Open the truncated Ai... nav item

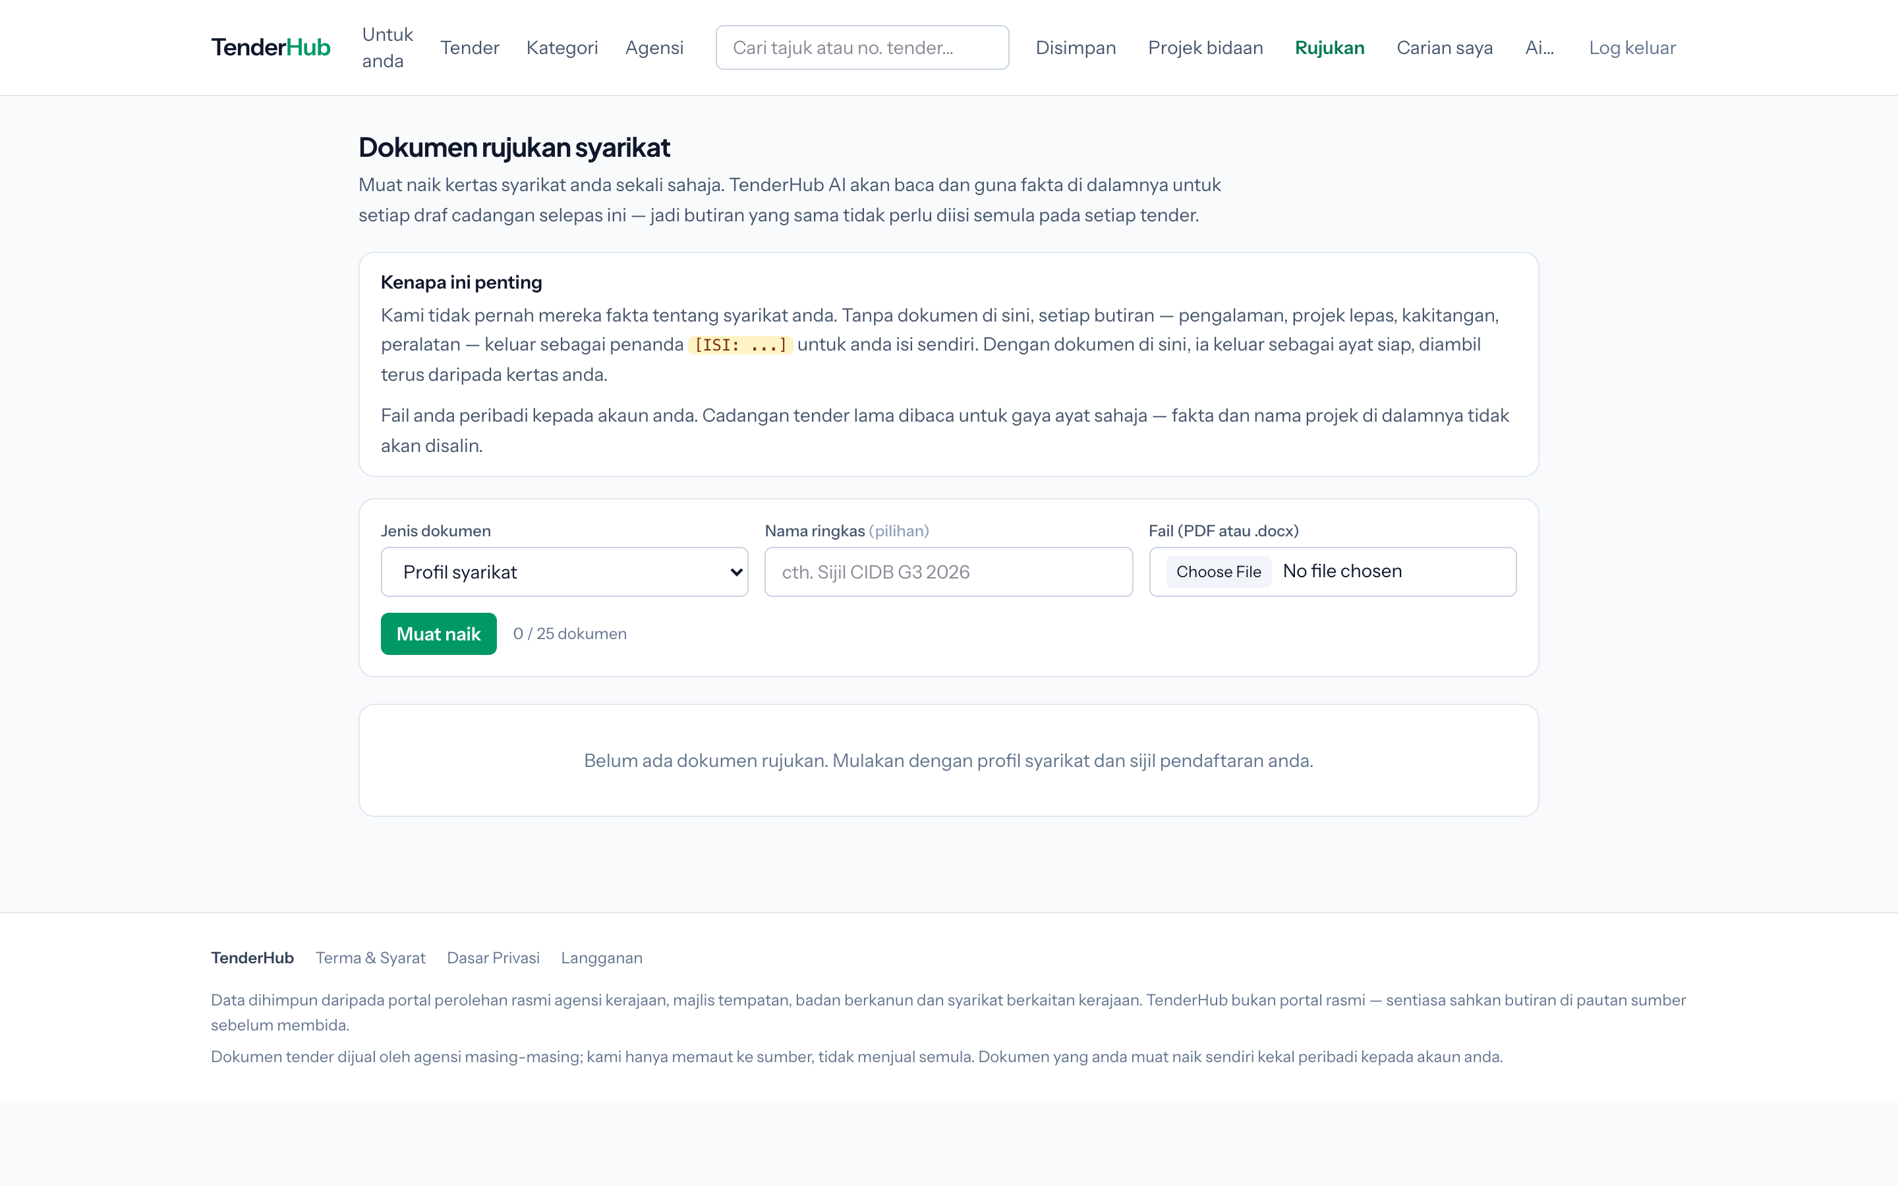(x=1539, y=47)
